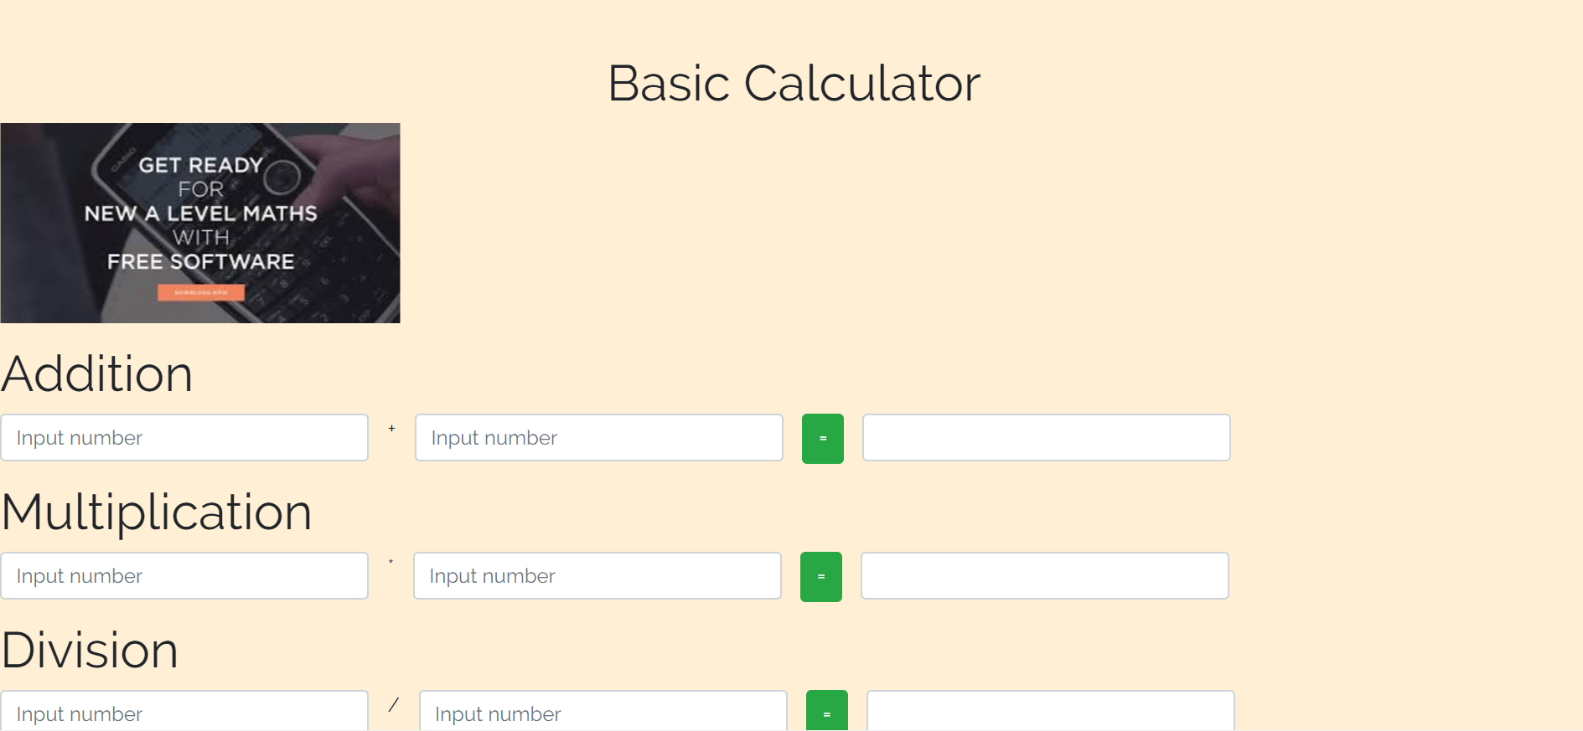
Task: Select the Addition result field
Action: 1047,437
